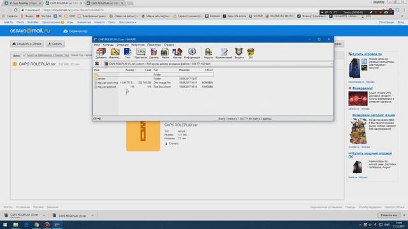Click Скачать link under CAPS ROLEPLAY.rar details
Image resolution: width=408 pixels, height=229 pixels.
click(x=171, y=143)
